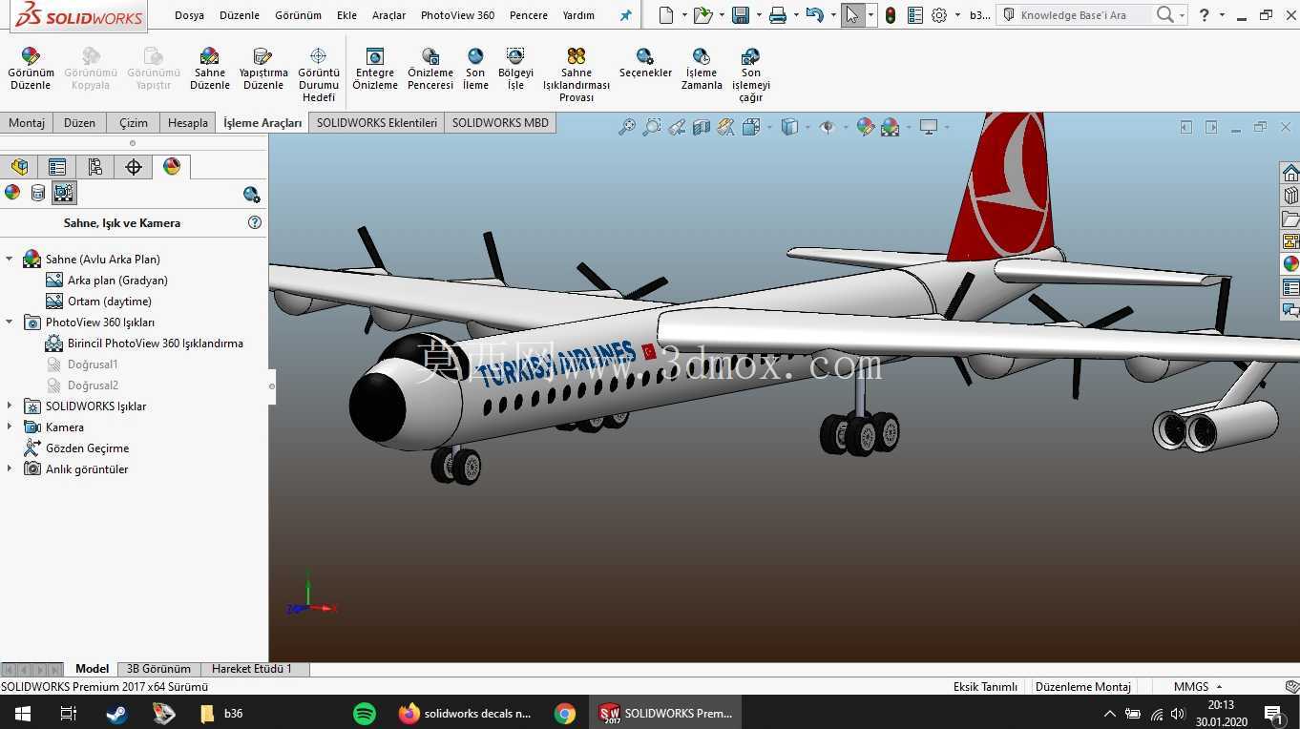Expand Anlık görüntüler node
This screenshot has width=1300, height=729.
(x=10, y=469)
